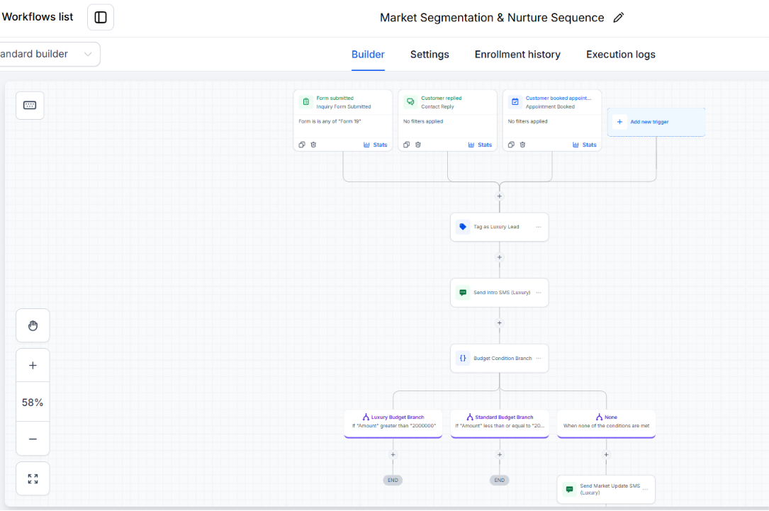
Task: Click END marker under Standard Budget Branch
Action: (499, 480)
